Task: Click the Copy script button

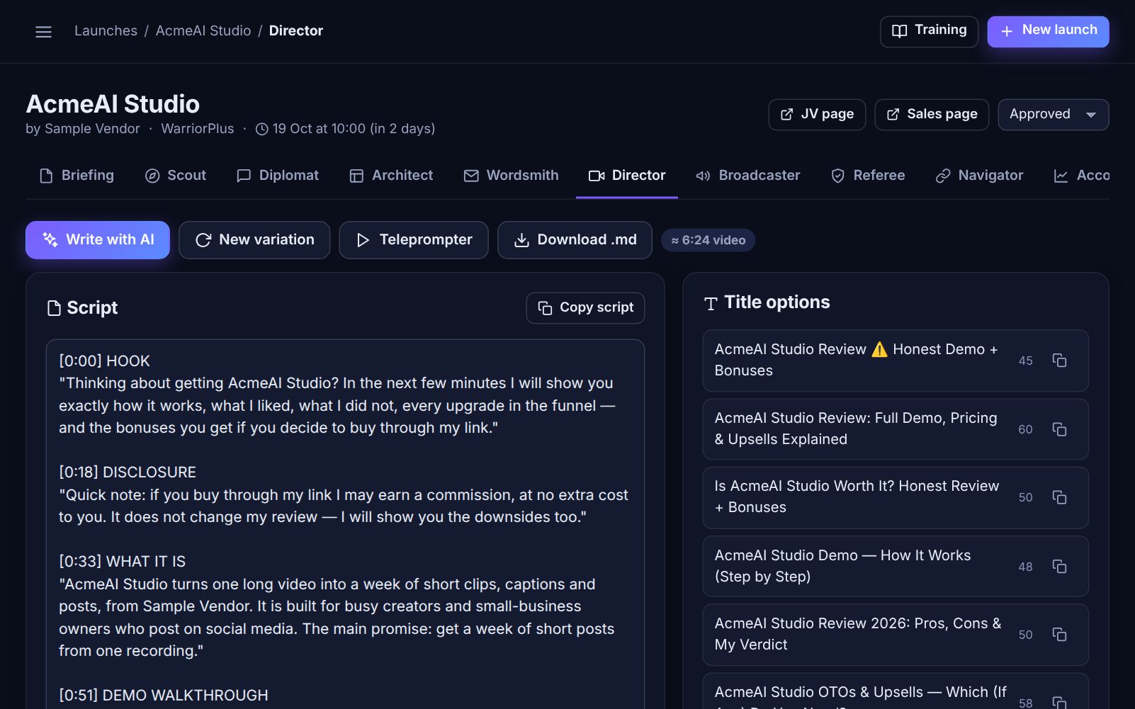Action: [x=585, y=308]
